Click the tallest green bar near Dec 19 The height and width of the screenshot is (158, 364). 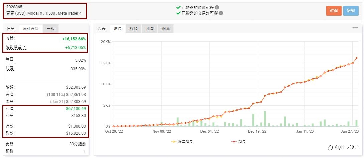pyautogui.click(x=265, y=119)
